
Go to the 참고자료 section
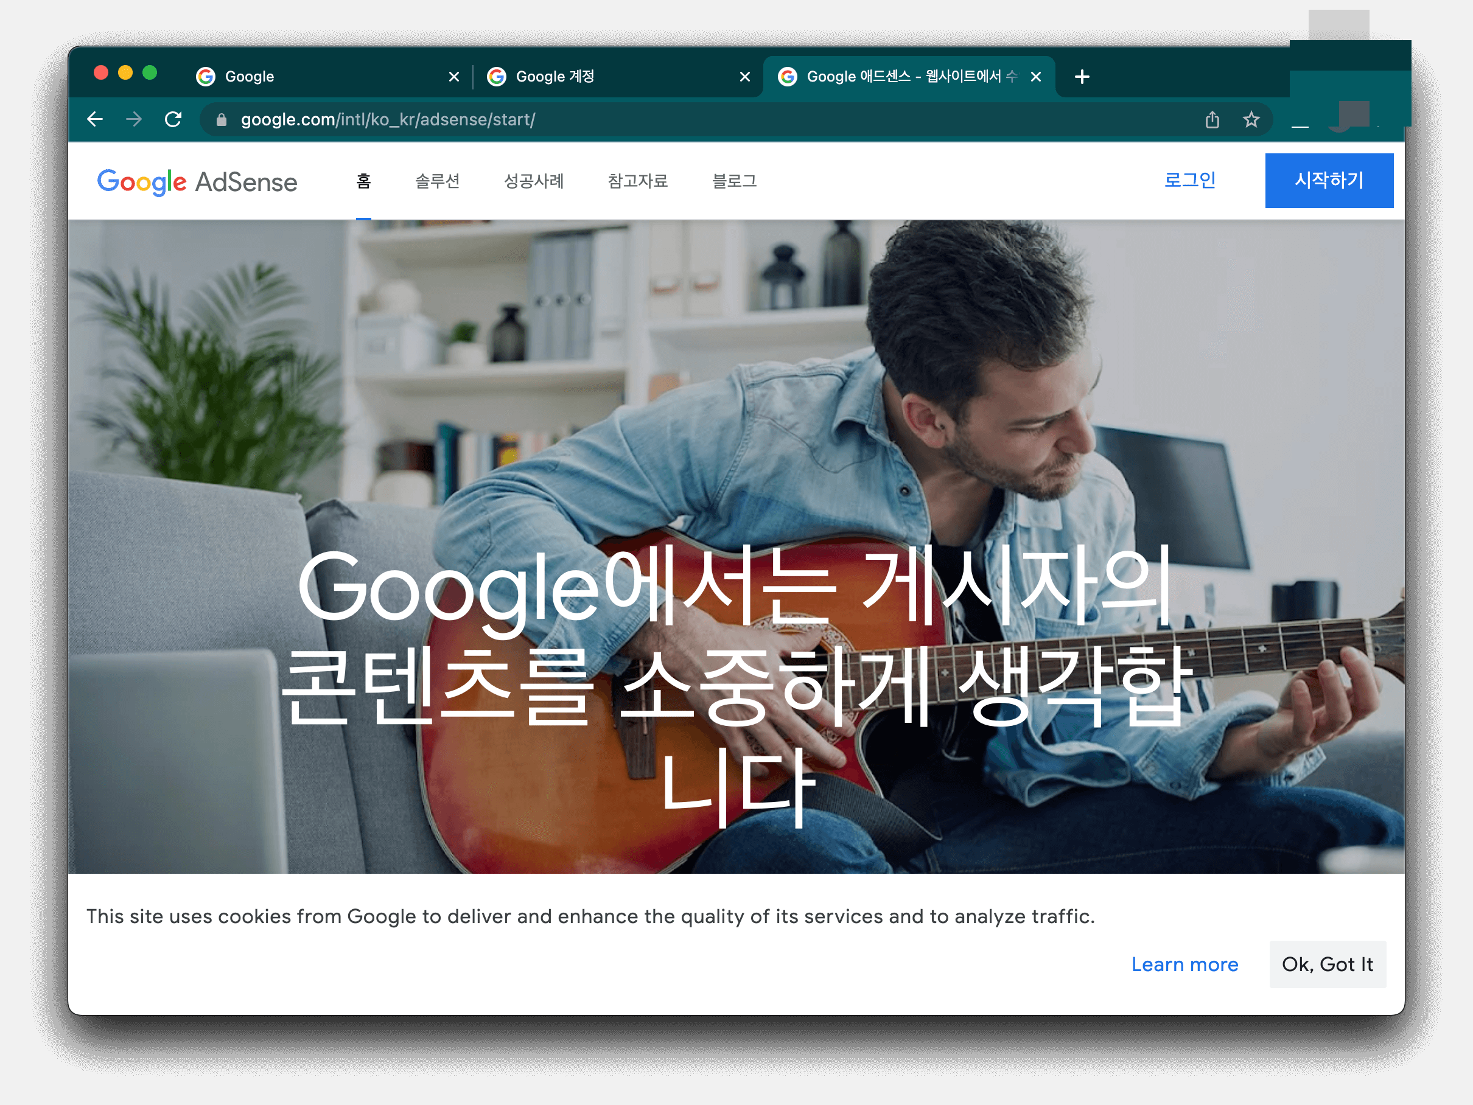637,181
